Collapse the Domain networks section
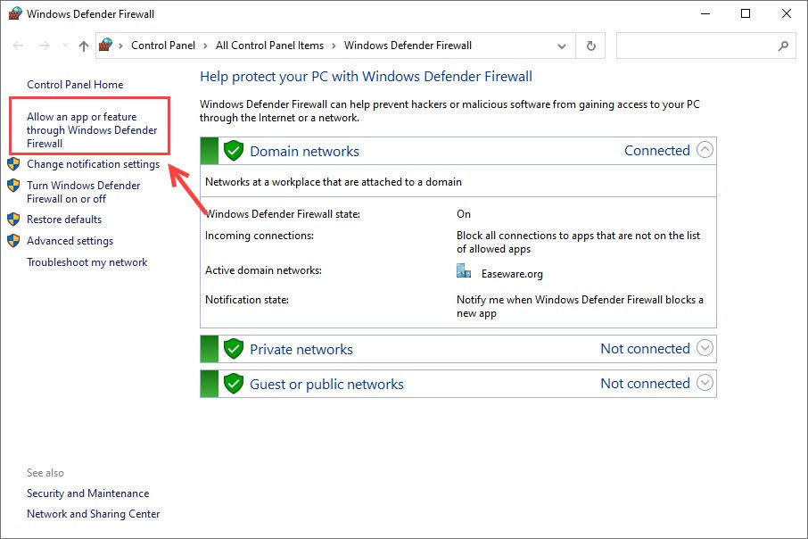 [705, 150]
